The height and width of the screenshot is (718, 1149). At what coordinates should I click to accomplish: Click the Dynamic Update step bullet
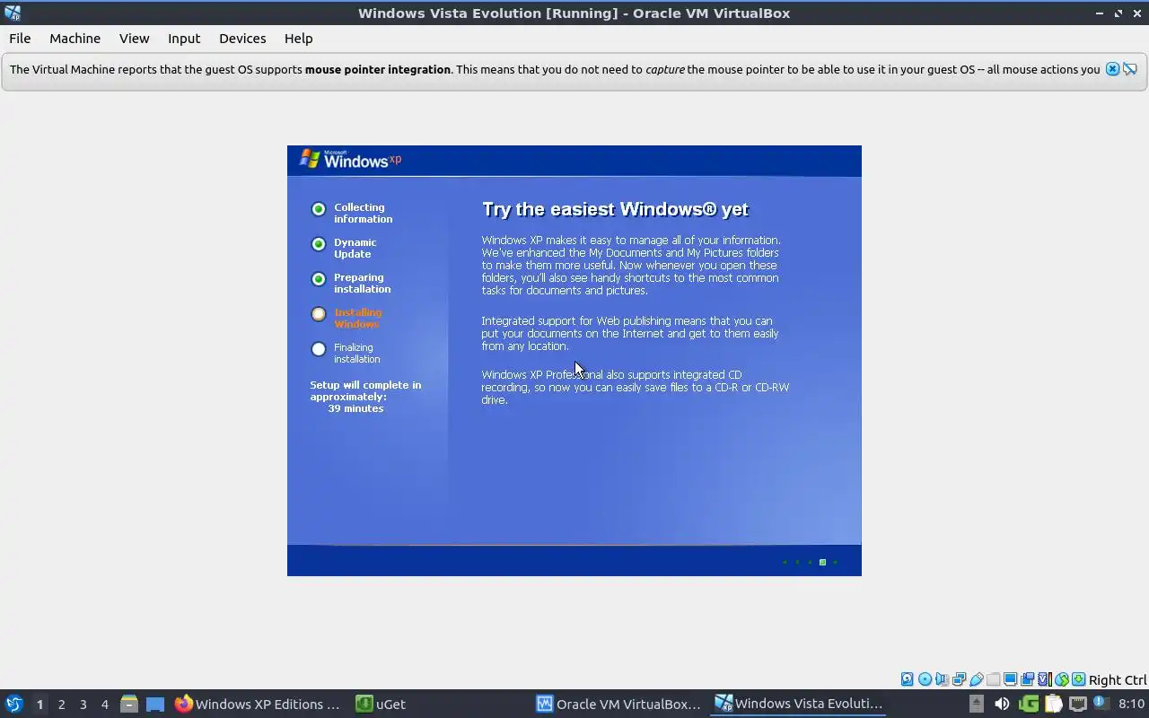click(x=318, y=244)
